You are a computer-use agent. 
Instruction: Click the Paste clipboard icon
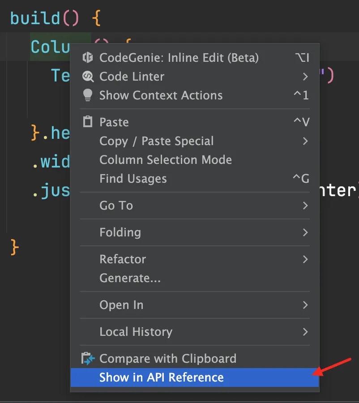point(88,121)
